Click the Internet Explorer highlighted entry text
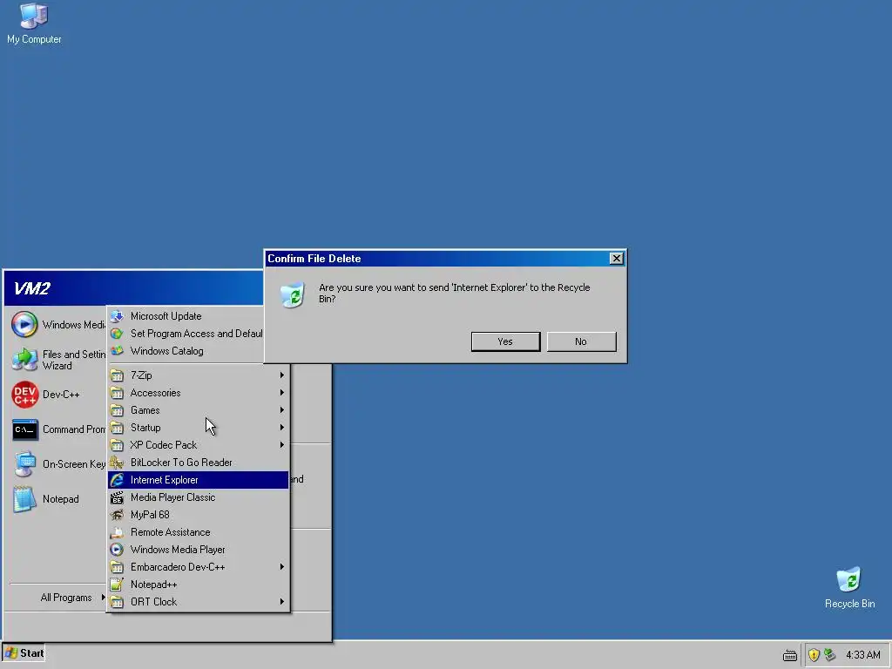 (164, 480)
